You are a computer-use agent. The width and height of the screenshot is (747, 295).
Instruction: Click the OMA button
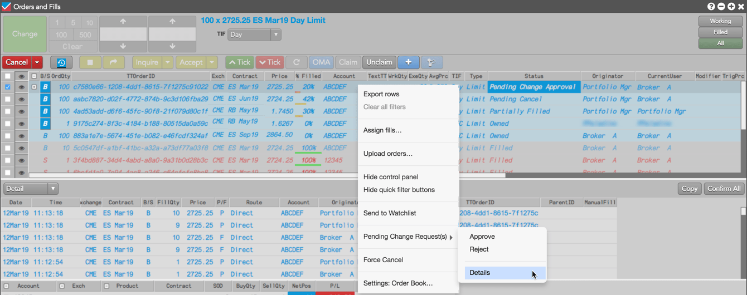(x=321, y=62)
